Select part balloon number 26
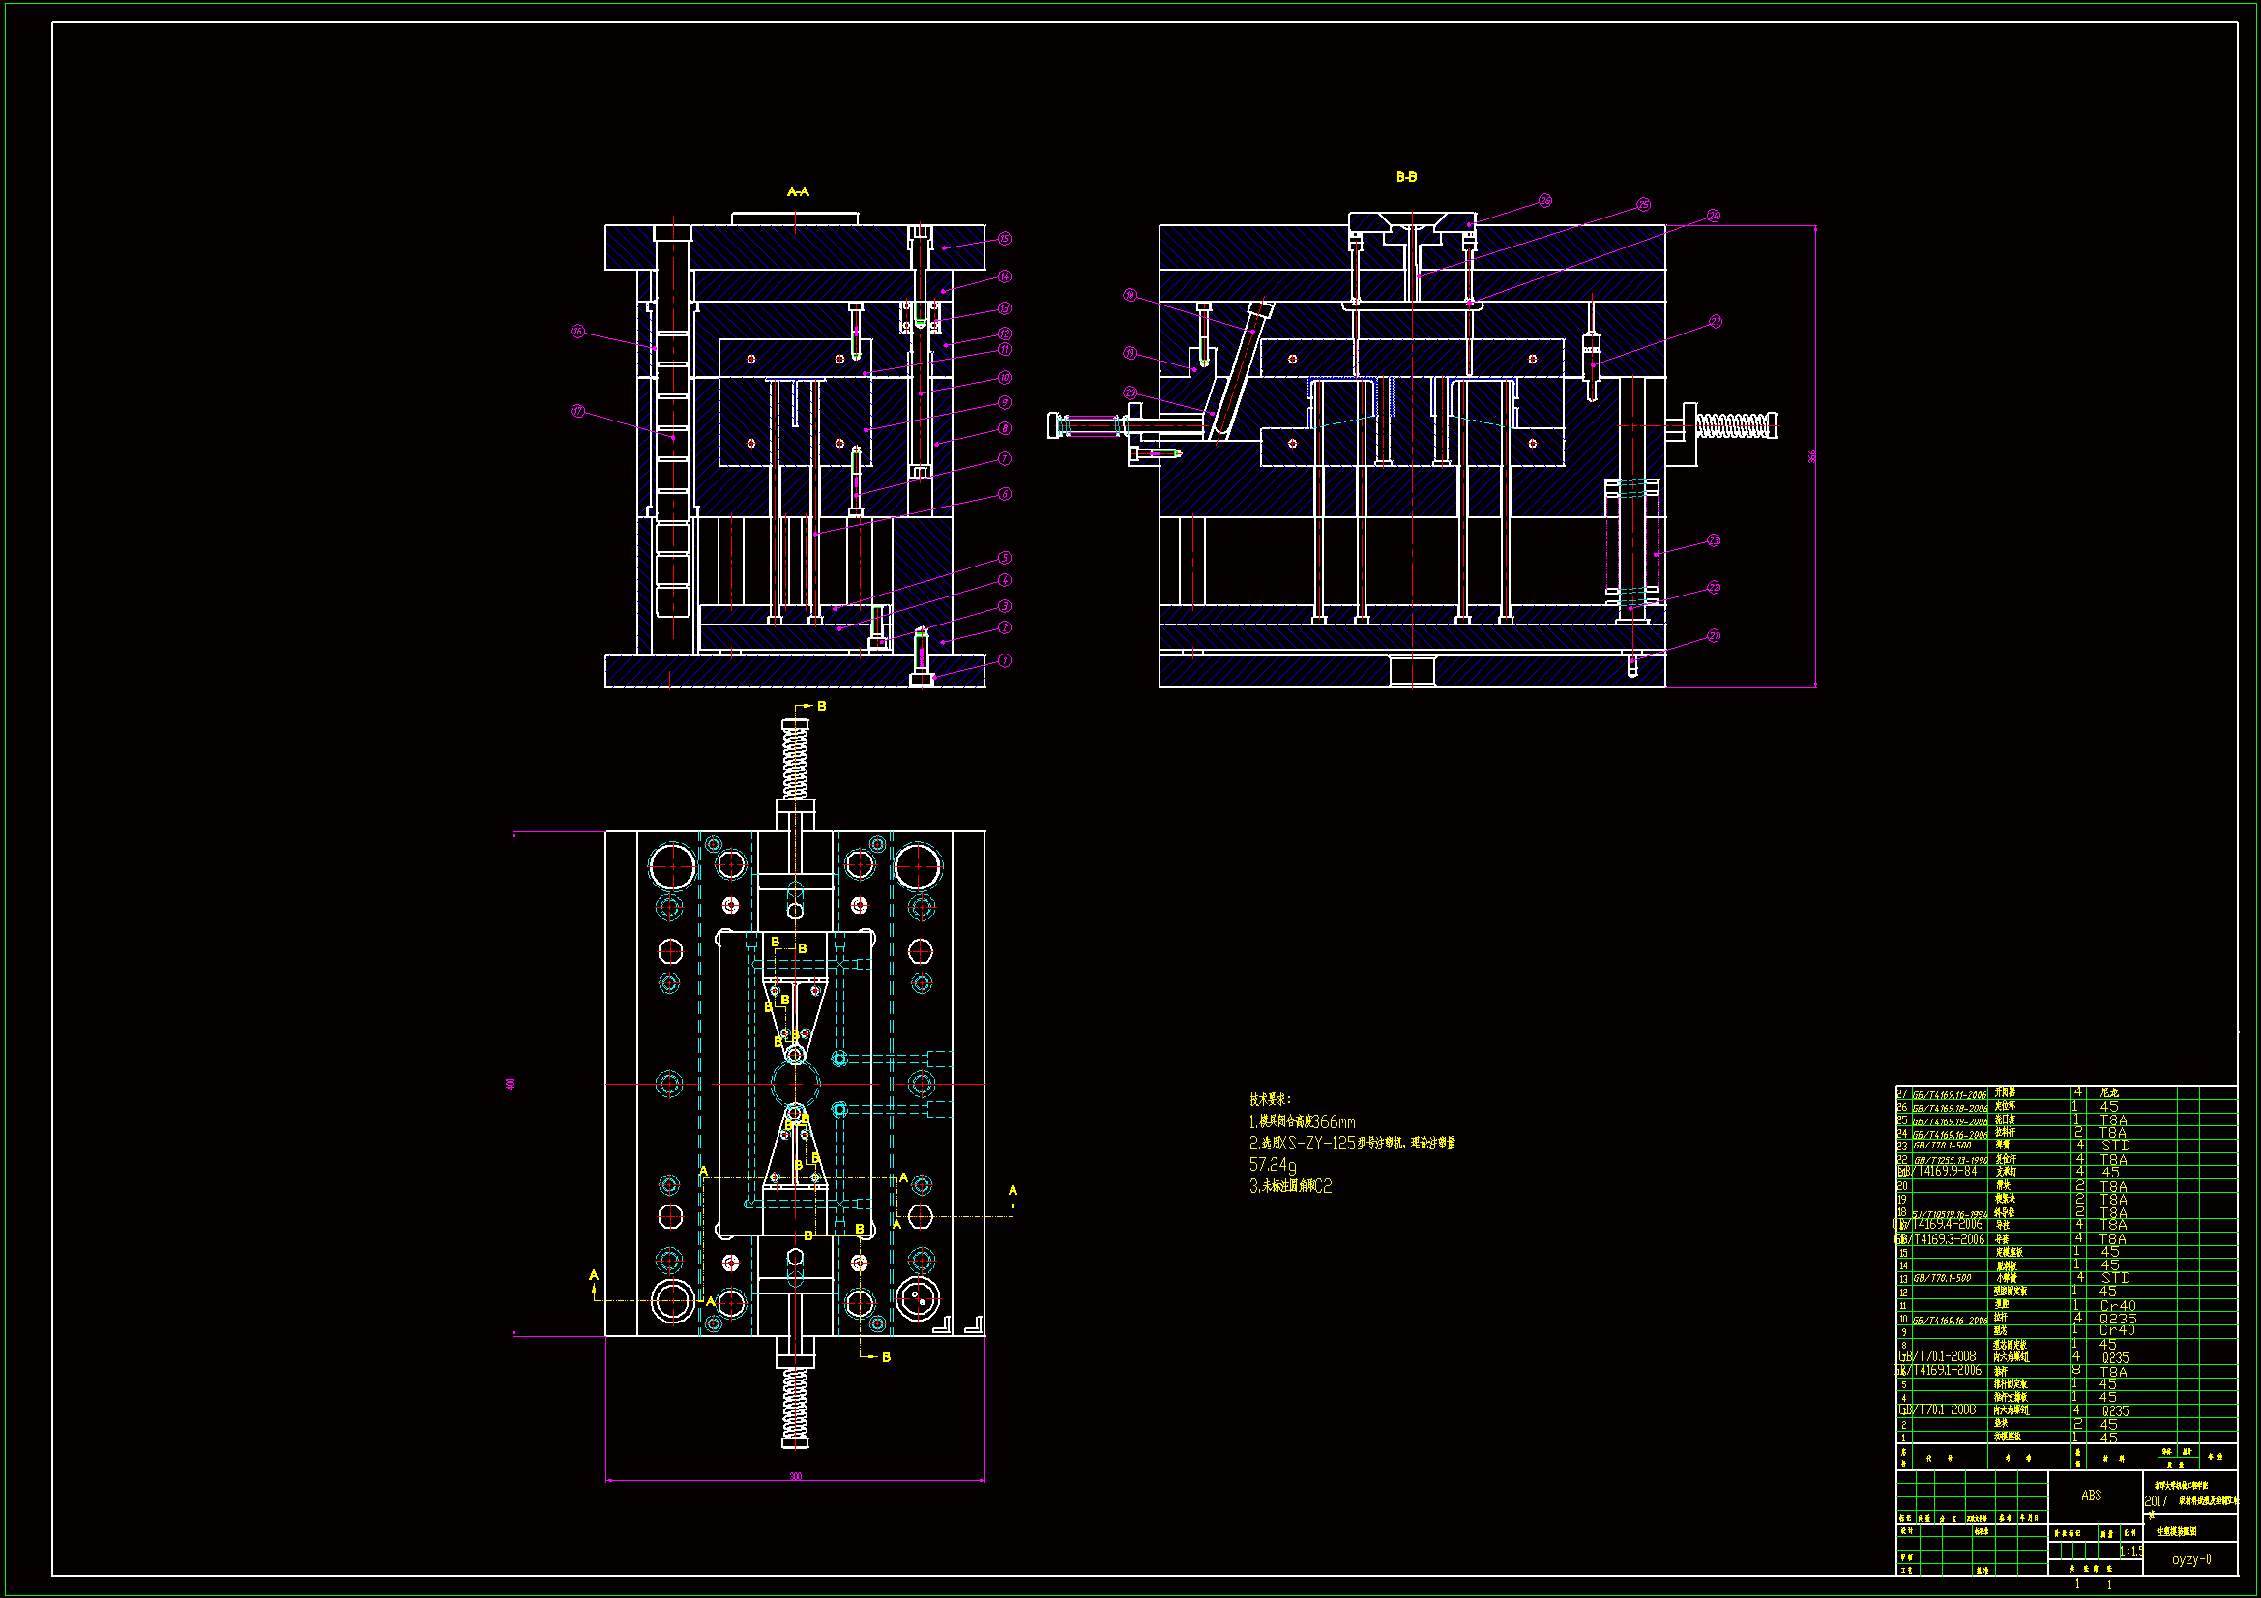The width and height of the screenshot is (2261, 1598). point(1545,201)
